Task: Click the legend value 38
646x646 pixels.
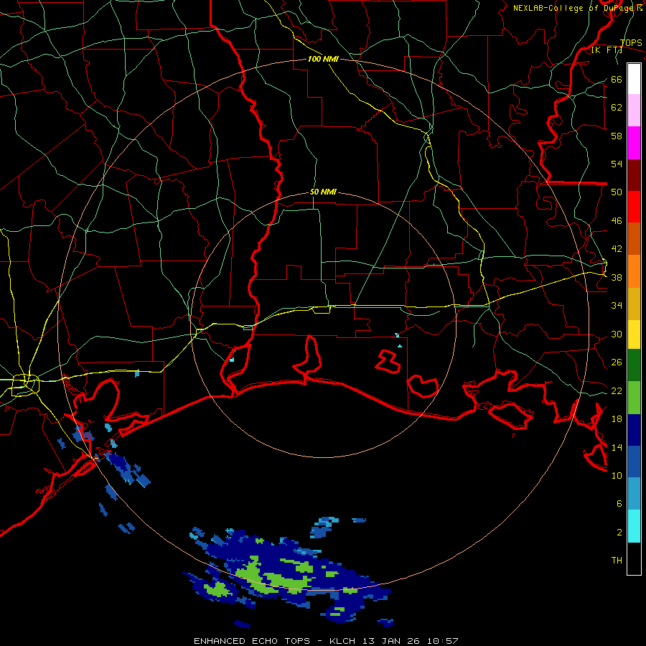Action: tap(617, 277)
